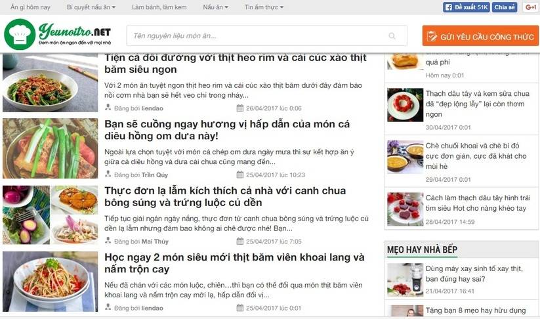This screenshot has width=540, height=319.
Task: Click the Google +1 button
Action: coord(531,7)
